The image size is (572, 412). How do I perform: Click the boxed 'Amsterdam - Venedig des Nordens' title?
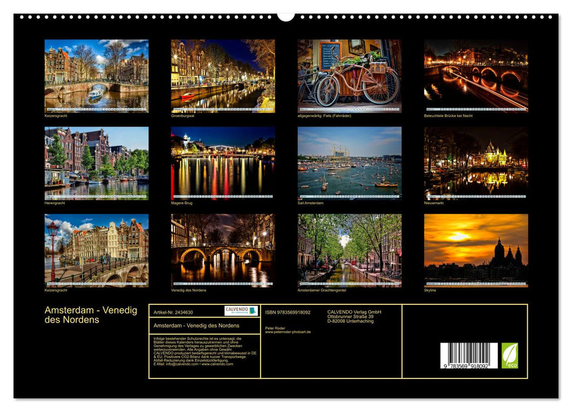[x=196, y=325]
